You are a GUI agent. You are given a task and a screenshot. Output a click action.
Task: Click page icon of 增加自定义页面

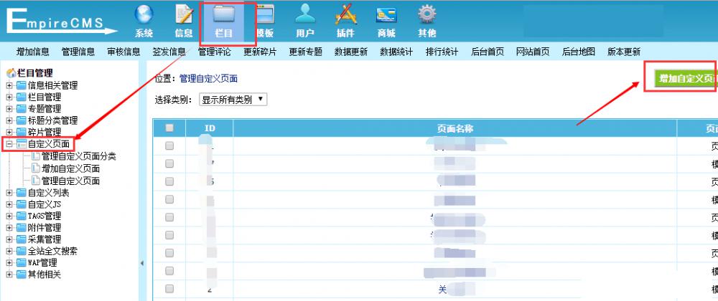36,168
